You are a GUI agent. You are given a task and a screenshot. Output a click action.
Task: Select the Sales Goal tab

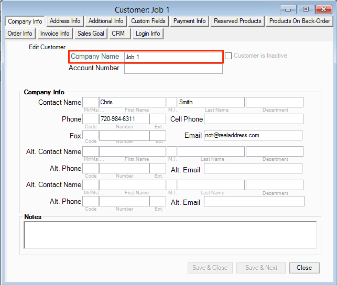pyautogui.click(x=91, y=34)
